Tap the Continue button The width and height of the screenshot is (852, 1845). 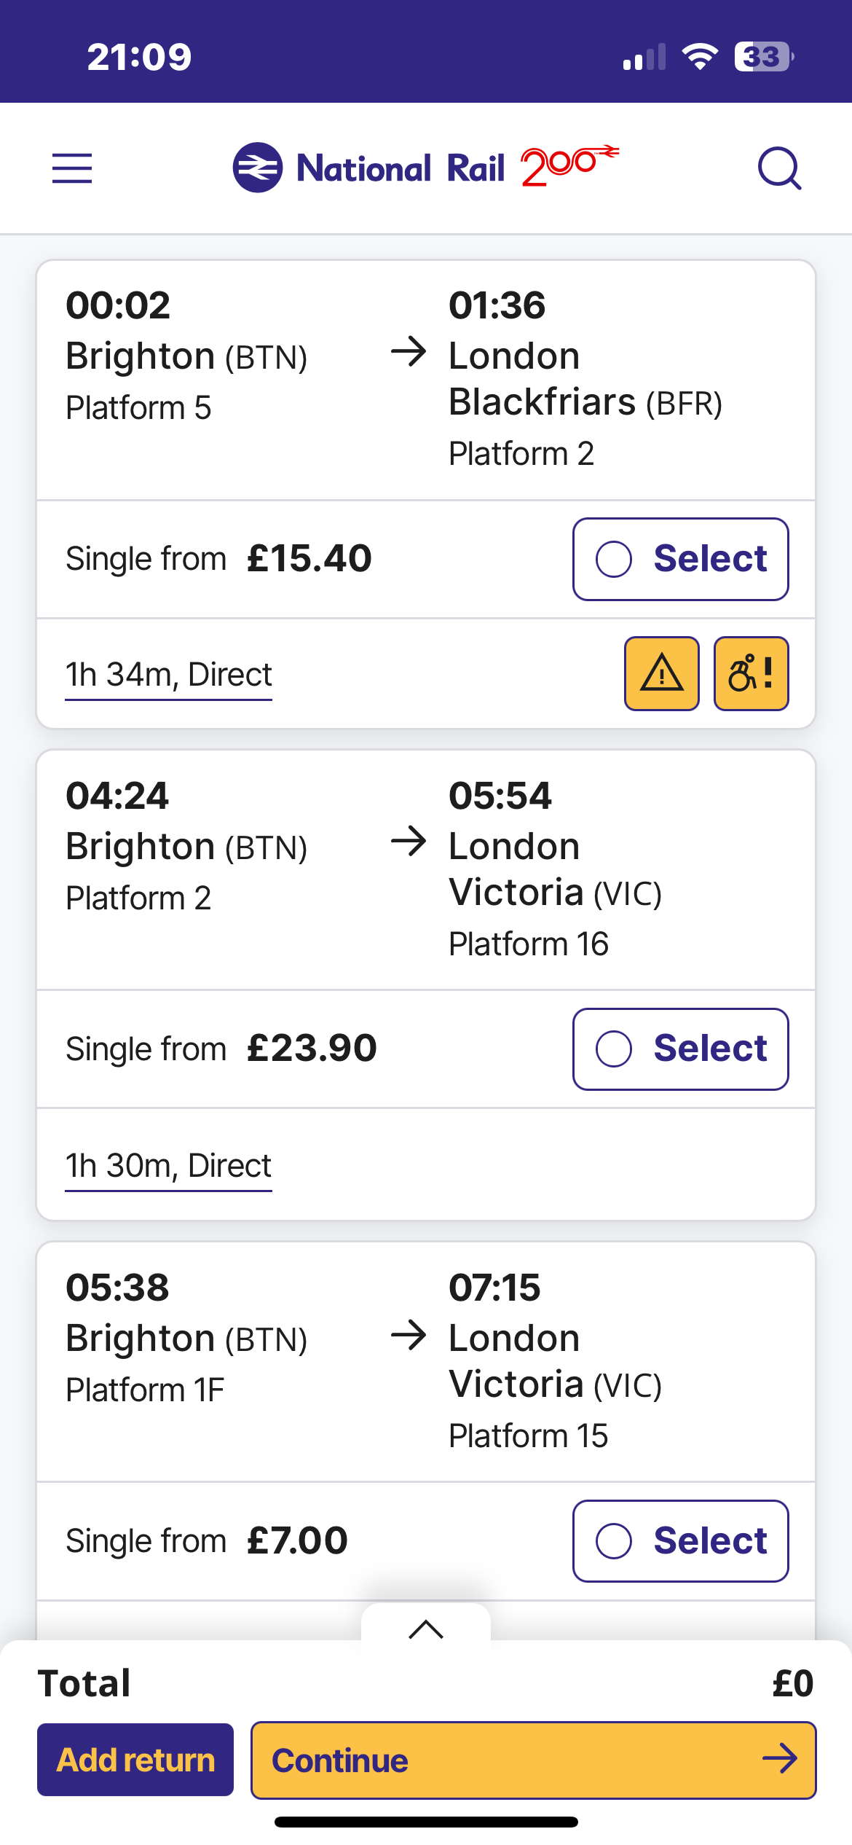[x=533, y=1759]
